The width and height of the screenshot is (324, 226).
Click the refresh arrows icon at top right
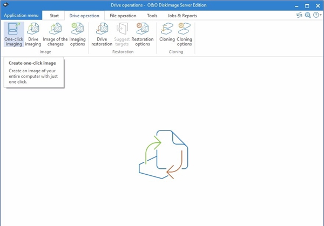click(299, 15)
